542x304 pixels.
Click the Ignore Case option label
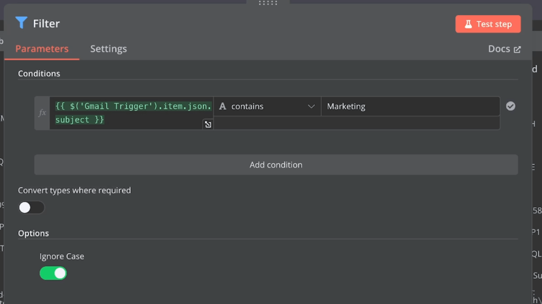pos(62,256)
